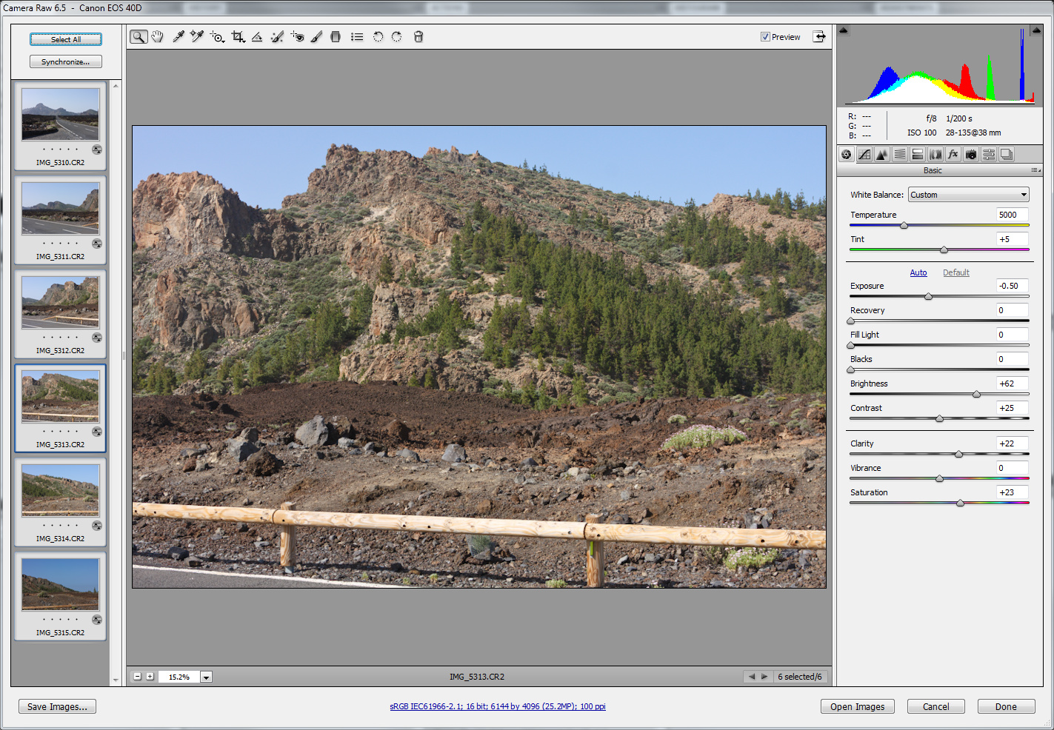Switch to the Presets tab
This screenshot has height=730, width=1054.
989,155
